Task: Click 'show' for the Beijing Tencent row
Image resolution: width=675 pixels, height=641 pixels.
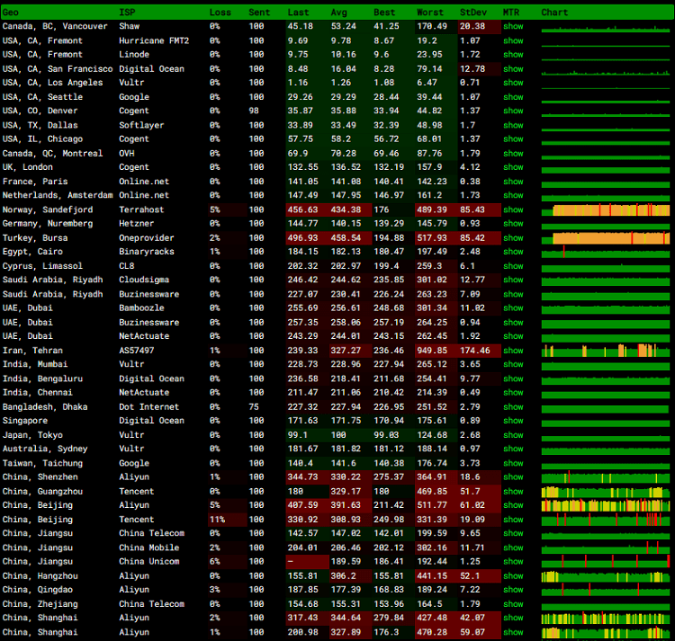Action: point(513,520)
